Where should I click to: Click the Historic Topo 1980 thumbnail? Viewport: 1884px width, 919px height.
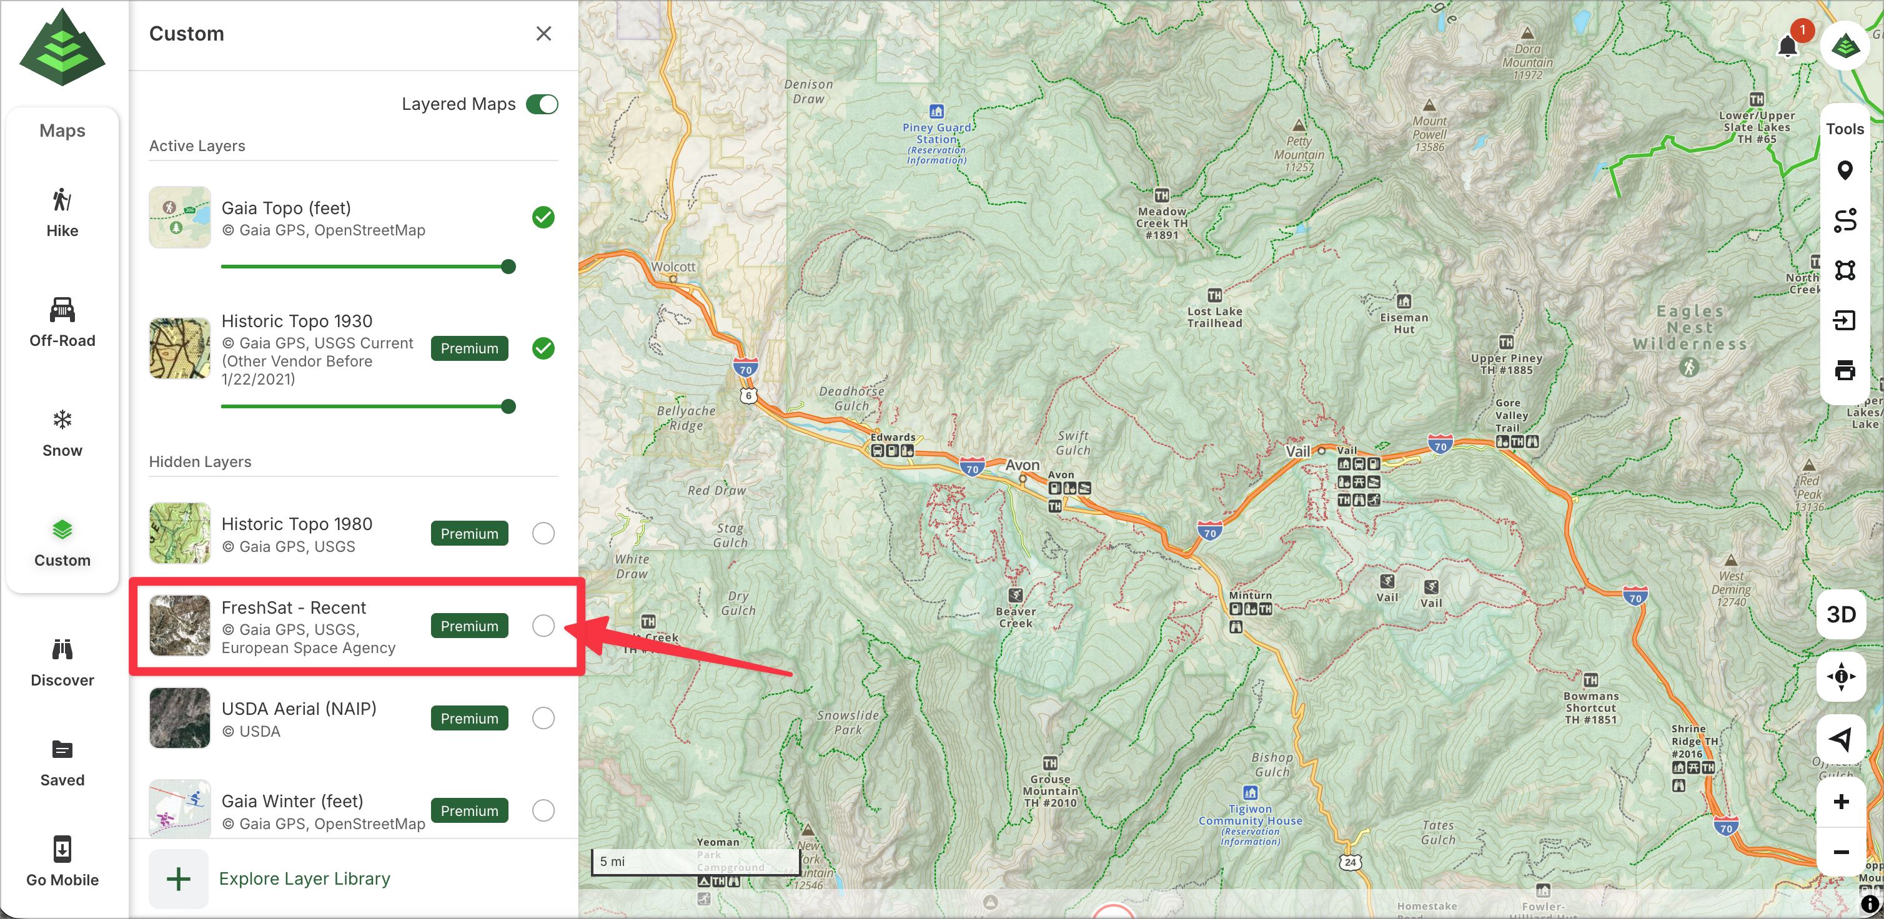coord(180,533)
